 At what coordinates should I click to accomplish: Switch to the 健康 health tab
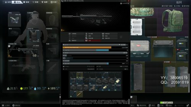[26, 2]
